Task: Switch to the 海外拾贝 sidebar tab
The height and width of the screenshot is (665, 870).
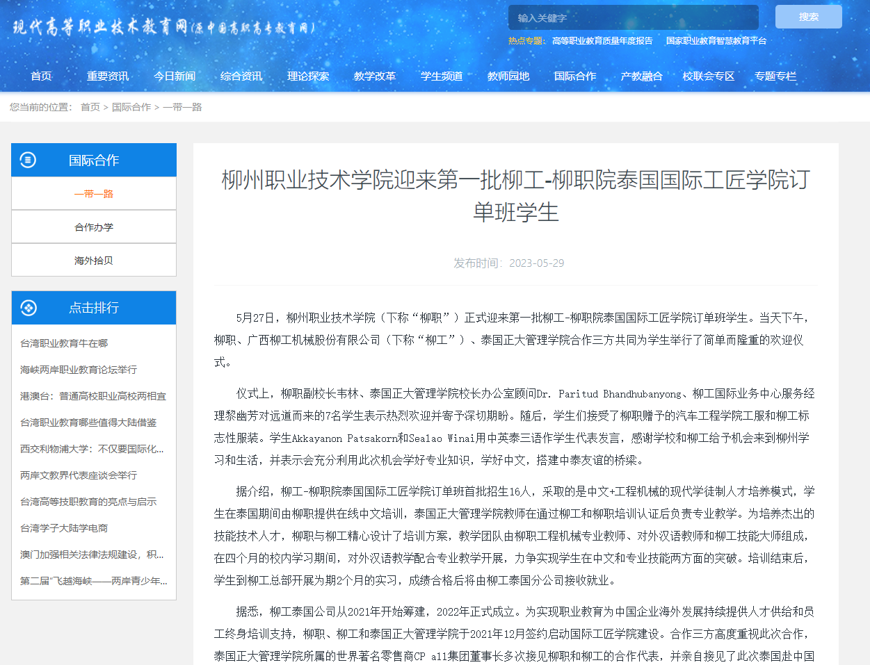Action: click(94, 261)
